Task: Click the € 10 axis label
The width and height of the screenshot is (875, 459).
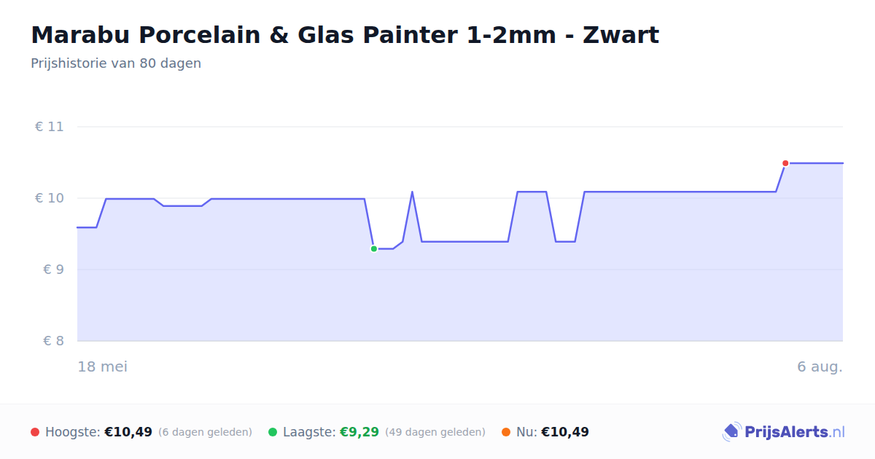Action: tap(50, 198)
